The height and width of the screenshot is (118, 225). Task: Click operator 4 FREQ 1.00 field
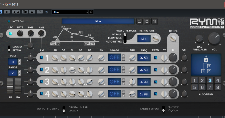[144, 94]
